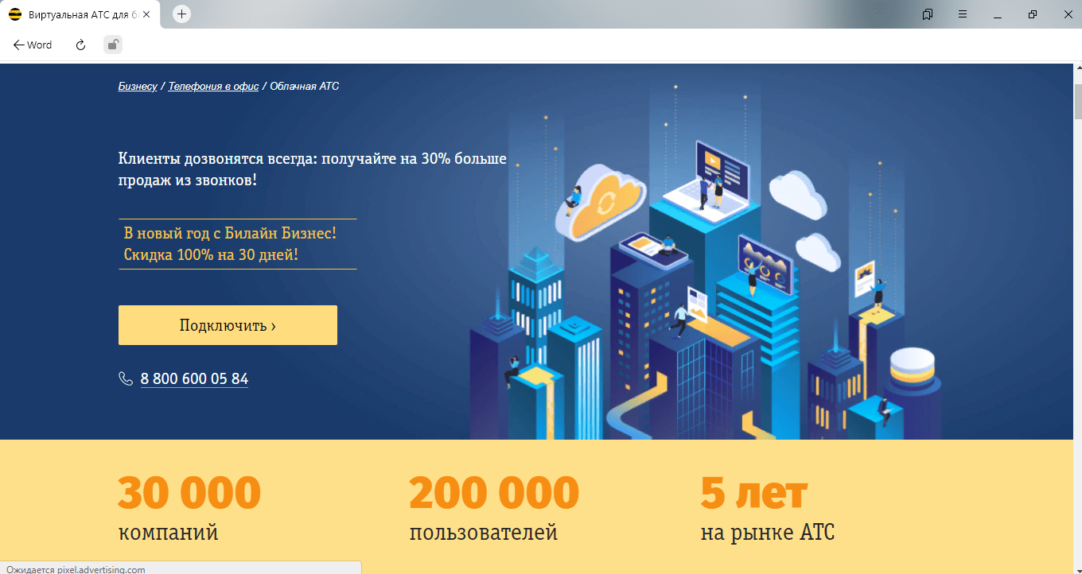The height and width of the screenshot is (574, 1082).
Task: Click the 200 000 пользователей statistic
Action: [x=494, y=508]
